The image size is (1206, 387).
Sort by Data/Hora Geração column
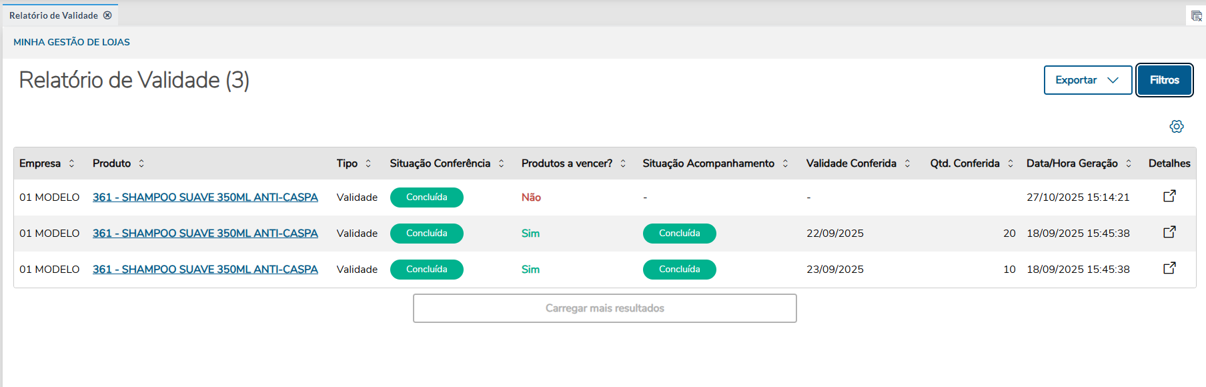point(1129,163)
